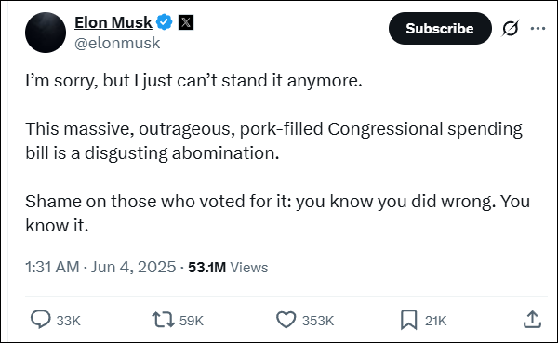Screen dimensions: 558x343
Task: Like the tweet with heart icon
Action: tap(286, 320)
